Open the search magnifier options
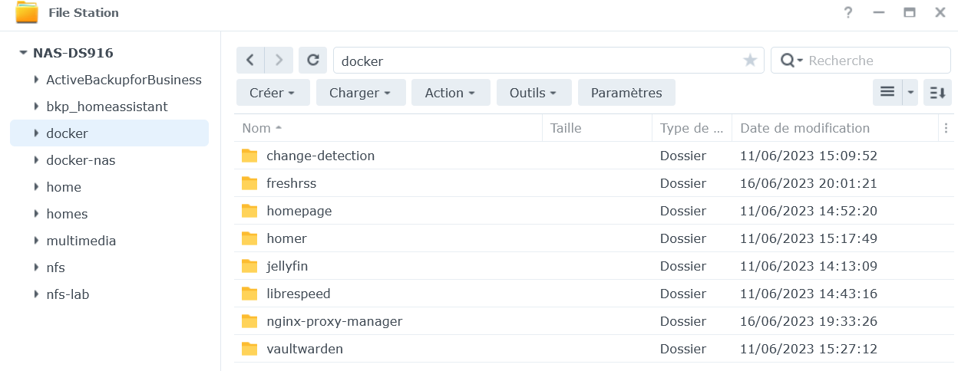 pos(791,61)
